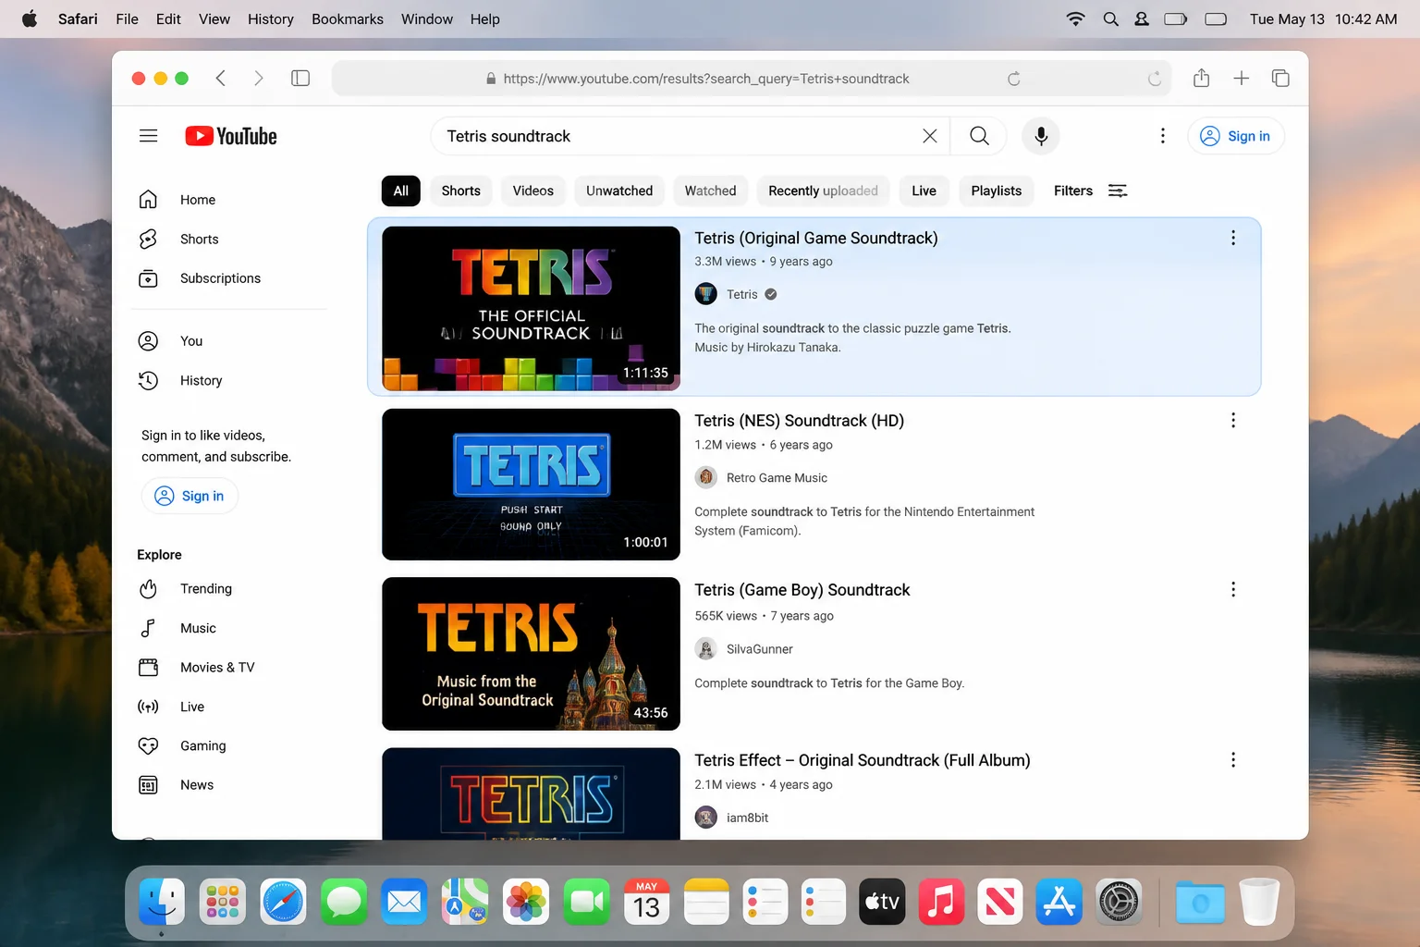Open Tetris (NES) Soundtrack (HD) thumbnail
This screenshot has height=947, width=1420.
[531, 485]
